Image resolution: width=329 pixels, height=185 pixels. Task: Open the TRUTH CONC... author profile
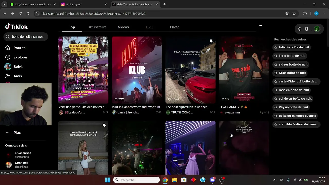tap(182, 112)
